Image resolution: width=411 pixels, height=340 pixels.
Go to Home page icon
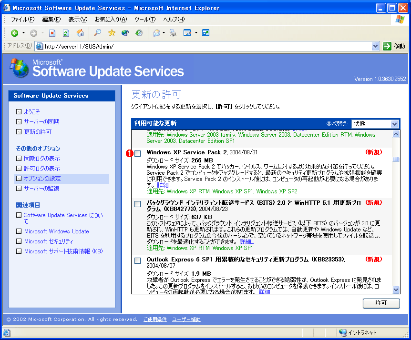[80, 33]
